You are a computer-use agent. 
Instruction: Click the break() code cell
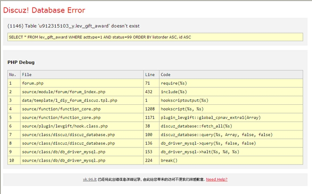231,160
